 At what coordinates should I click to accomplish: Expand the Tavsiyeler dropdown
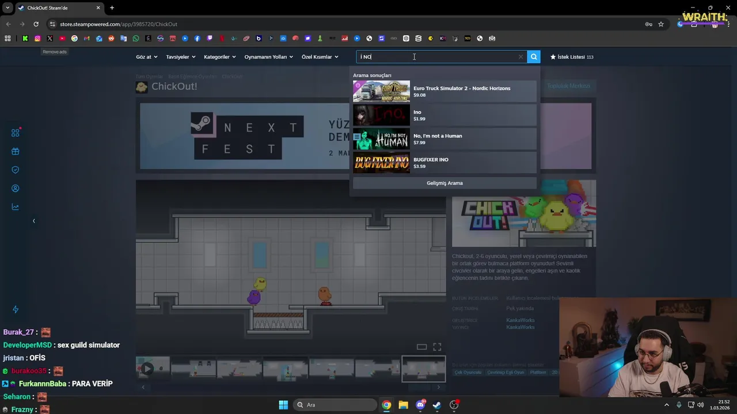tap(181, 57)
